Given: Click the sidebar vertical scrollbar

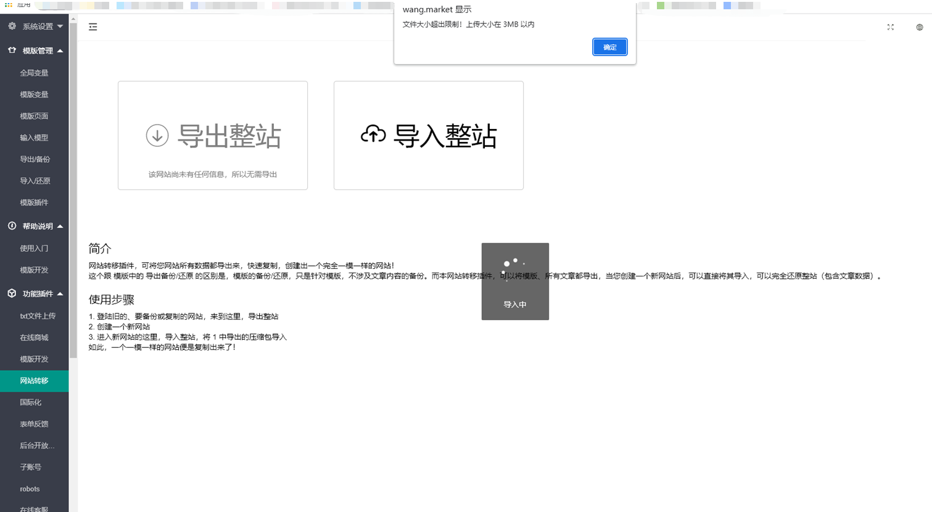Looking at the screenshot, I should coord(73,191).
